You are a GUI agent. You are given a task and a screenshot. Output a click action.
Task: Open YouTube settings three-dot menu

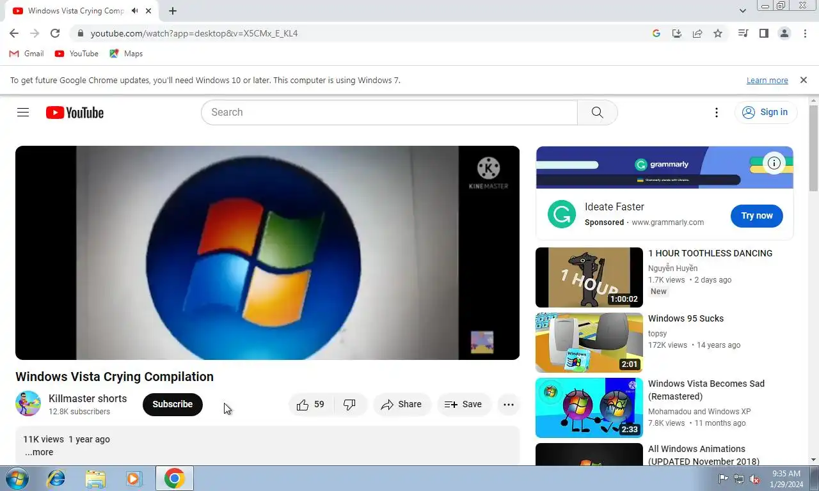coord(717,113)
